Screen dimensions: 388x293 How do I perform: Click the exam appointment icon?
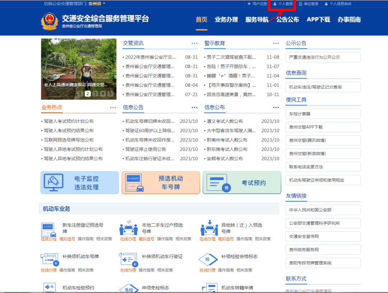tap(218, 183)
